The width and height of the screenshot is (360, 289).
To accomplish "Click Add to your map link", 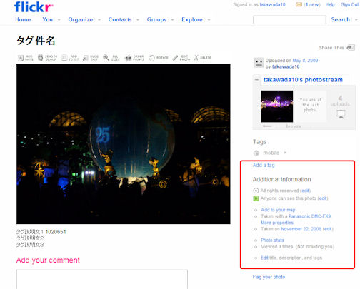I will click(278, 210).
